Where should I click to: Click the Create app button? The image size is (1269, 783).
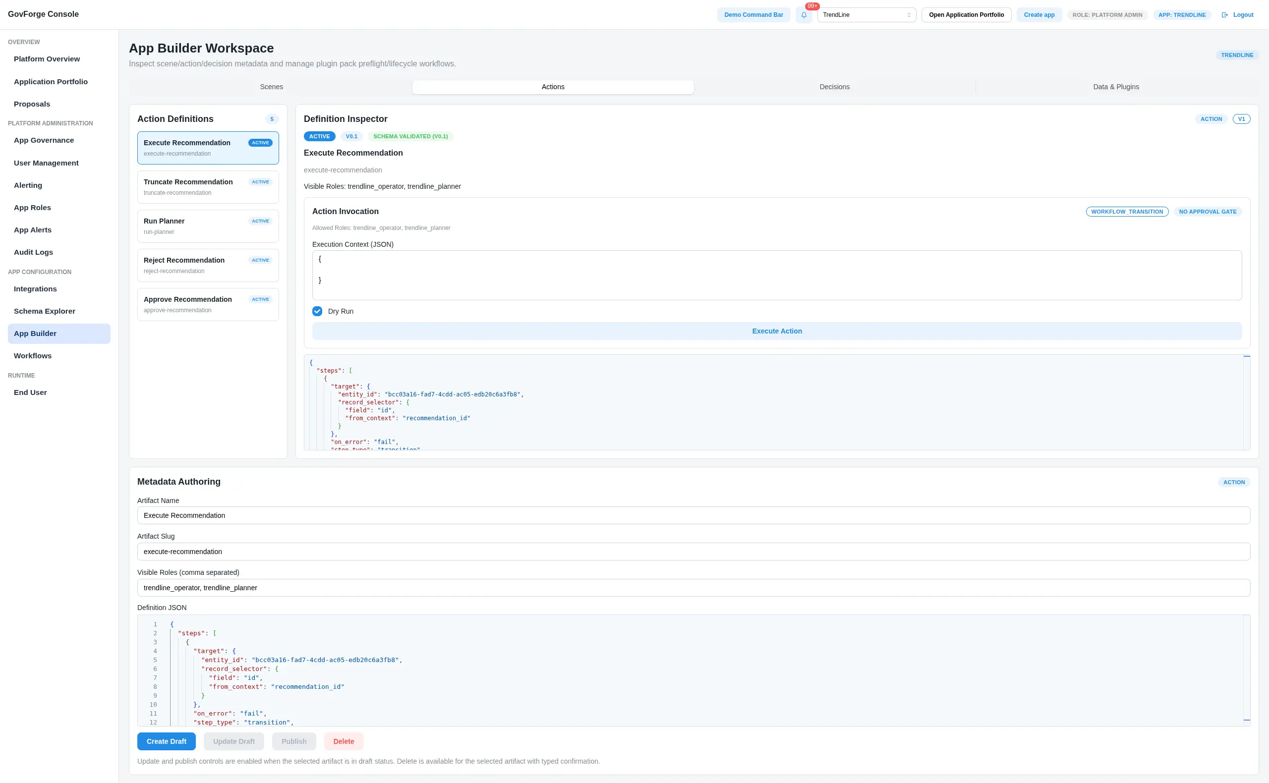click(x=1039, y=15)
